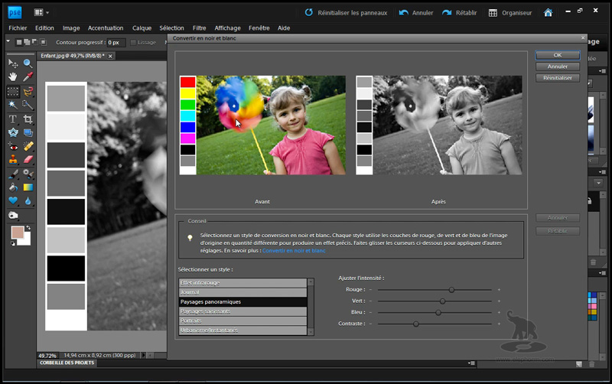Click the trash icon in Layers panel
This screenshot has width=612, height=384.
tap(593, 262)
